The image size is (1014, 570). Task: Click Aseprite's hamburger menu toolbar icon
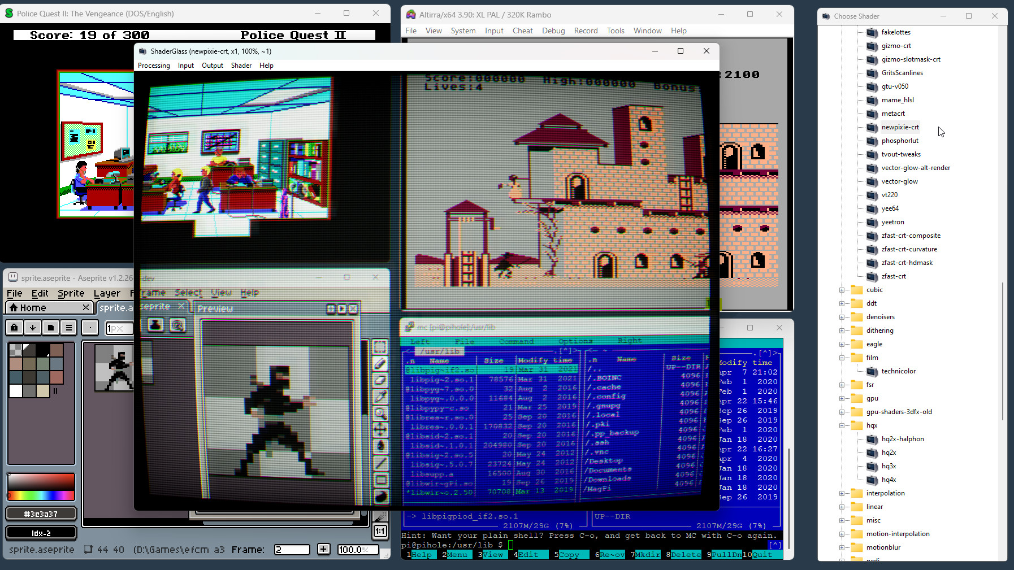coord(68,327)
